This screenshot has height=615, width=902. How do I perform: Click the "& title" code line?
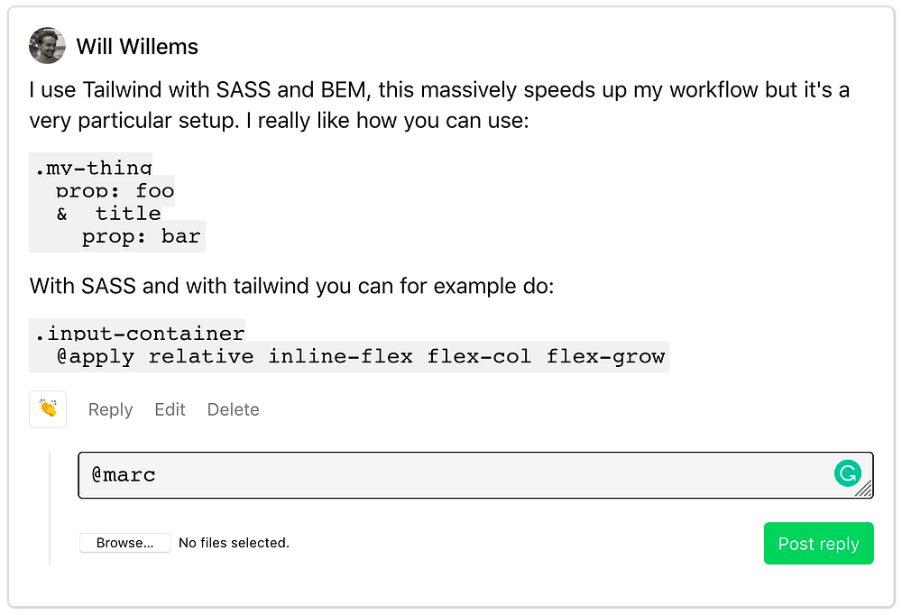tap(108, 214)
